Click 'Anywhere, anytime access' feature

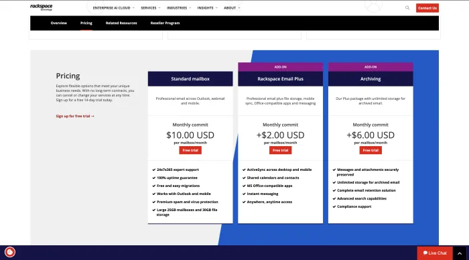click(269, 202)
